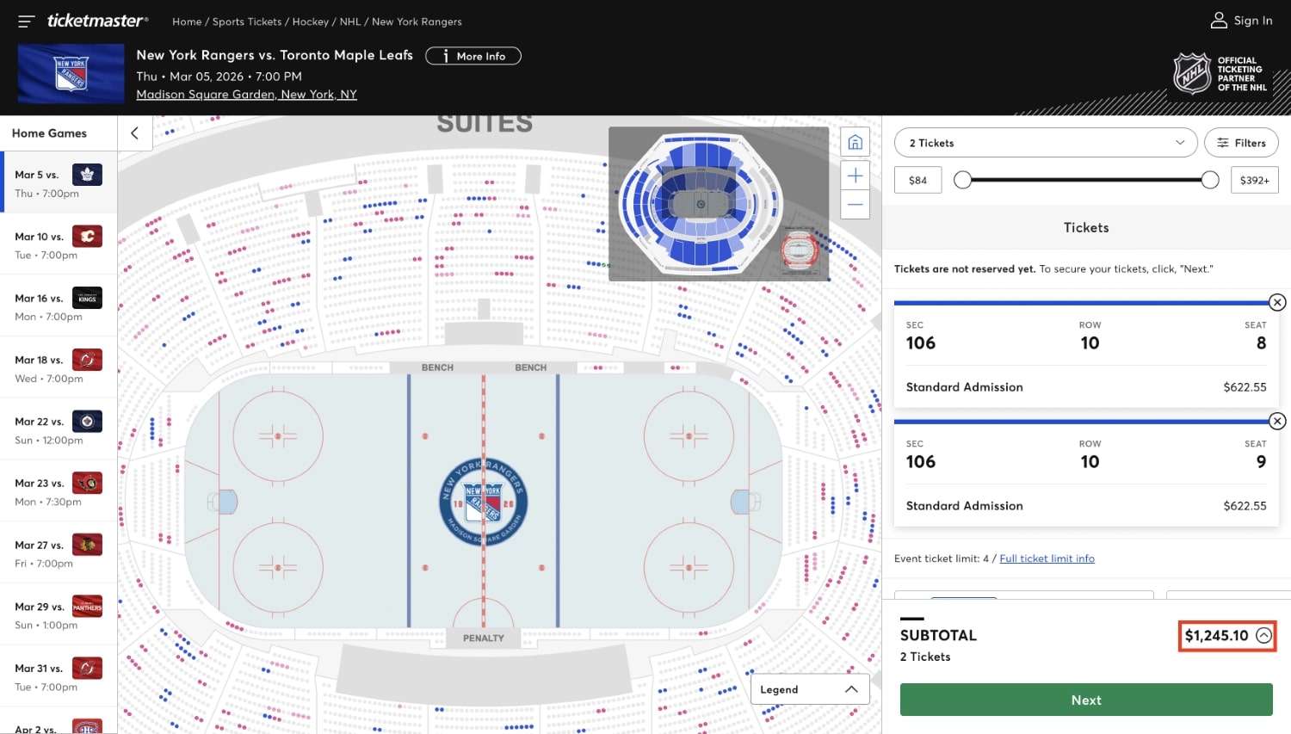Click the arena overview mini-map
The width and height of the screenshot is (1291, 734).
(719, 204)
